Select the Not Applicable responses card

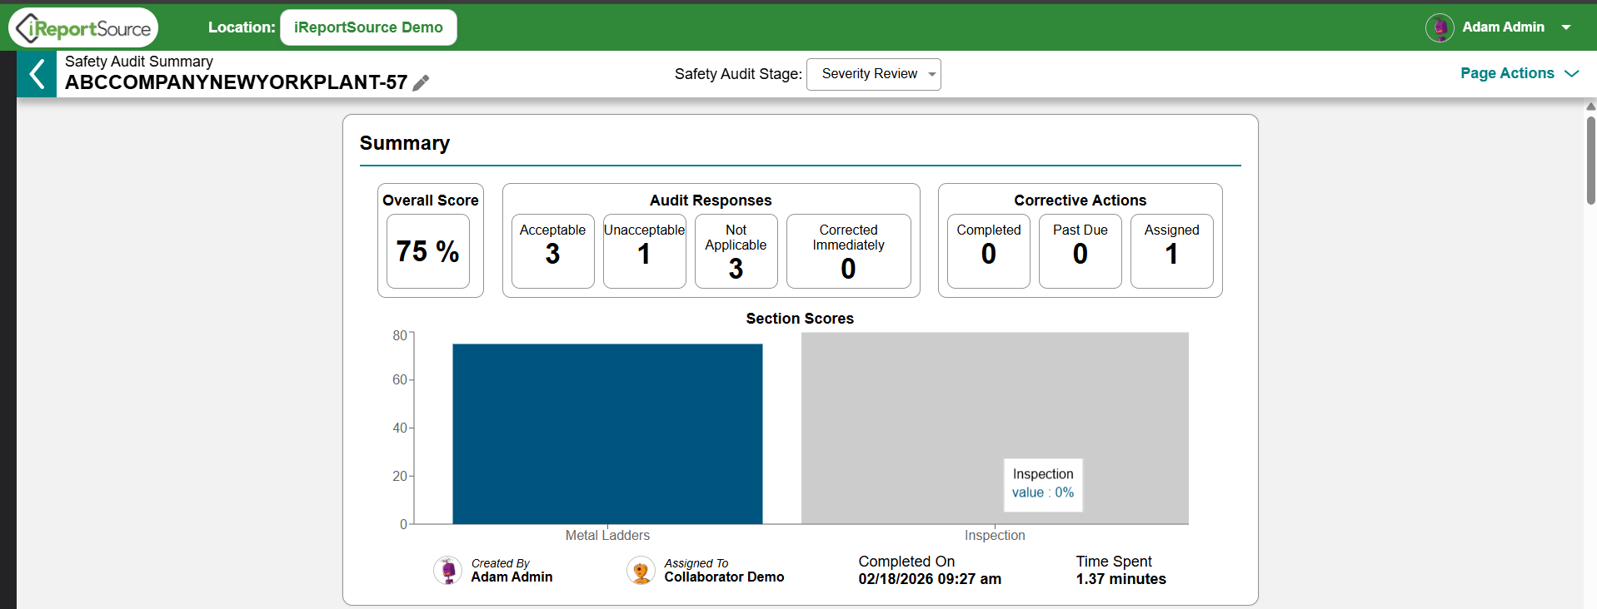click(736, 251)
